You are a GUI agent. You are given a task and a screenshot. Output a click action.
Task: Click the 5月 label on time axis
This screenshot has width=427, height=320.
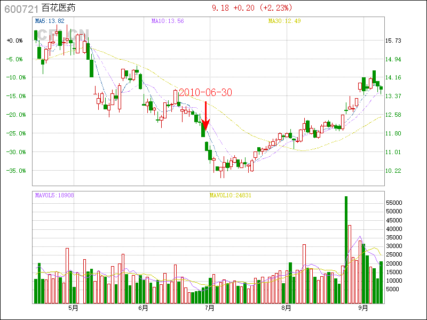(73, 308)
